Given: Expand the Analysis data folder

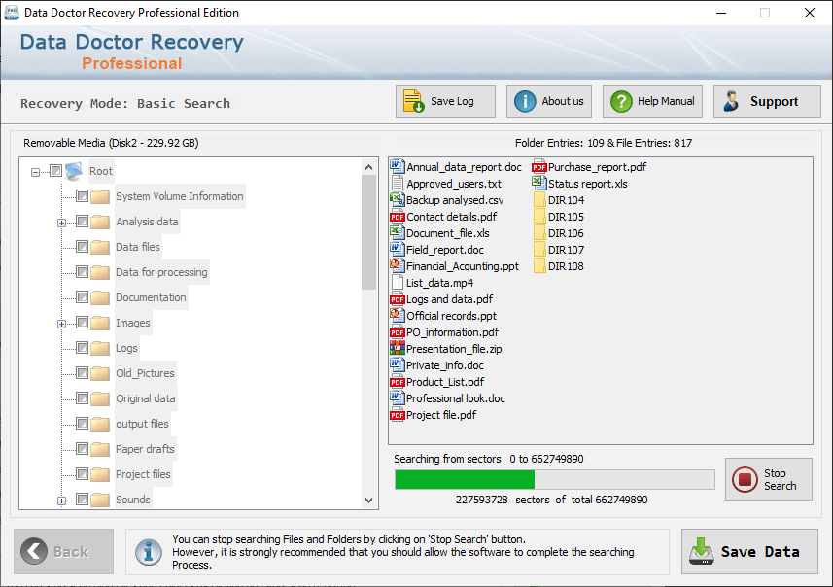Looking at the screenshot, I should point(61,223).
